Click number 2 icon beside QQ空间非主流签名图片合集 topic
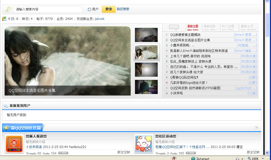The image size is (271, 160). tap(167, 40)
